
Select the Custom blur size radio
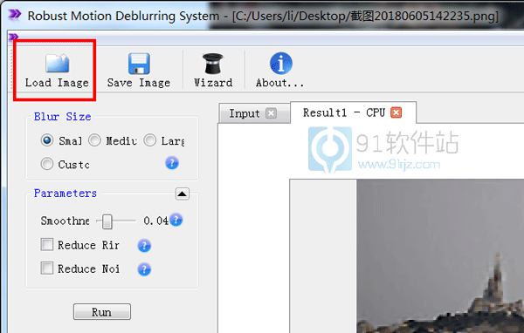47,164
